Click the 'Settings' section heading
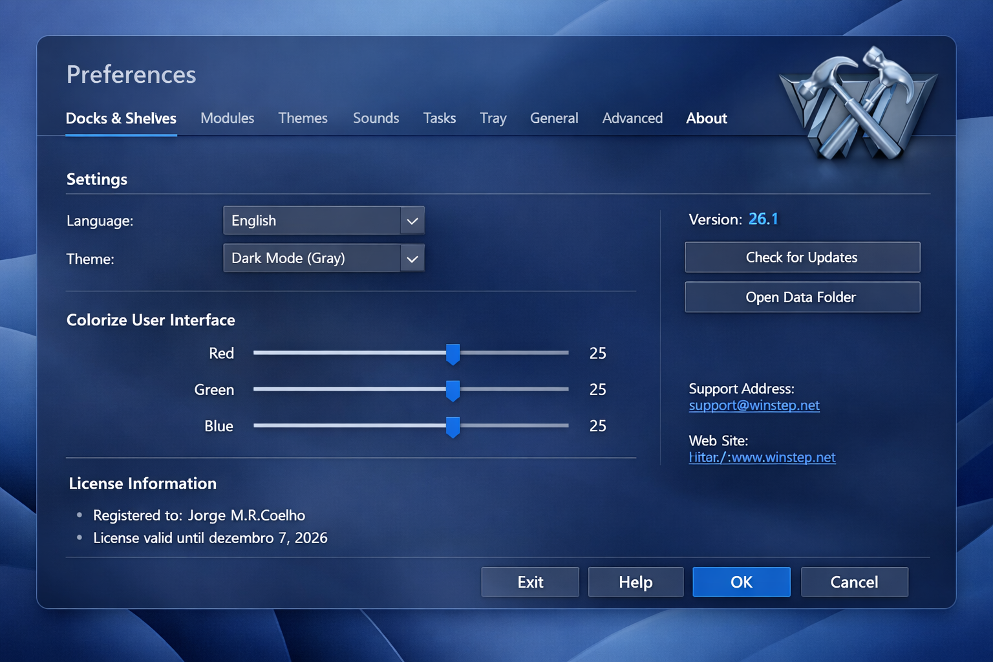The height and width of the screenshot is (662, 993). [97, 179]
